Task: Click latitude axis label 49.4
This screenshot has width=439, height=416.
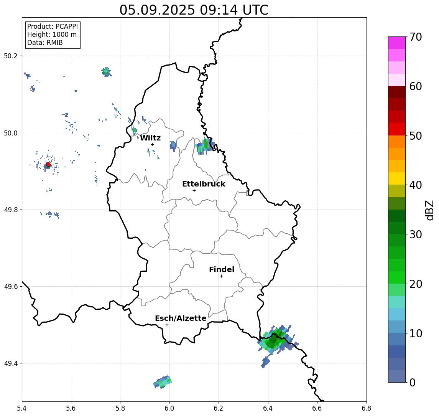Action: 10,363
